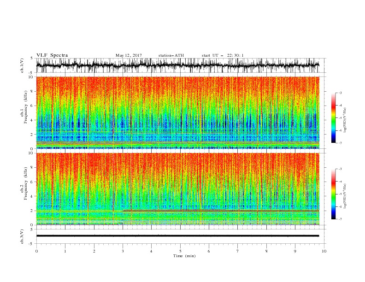Click the "-3" tick on ch.1 colorbar
The image size is (365, 282).
pos(340,93)
